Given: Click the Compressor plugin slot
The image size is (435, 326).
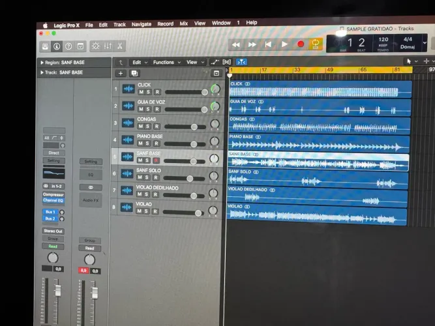Looking at the screenshot, I should pos(53,194).
